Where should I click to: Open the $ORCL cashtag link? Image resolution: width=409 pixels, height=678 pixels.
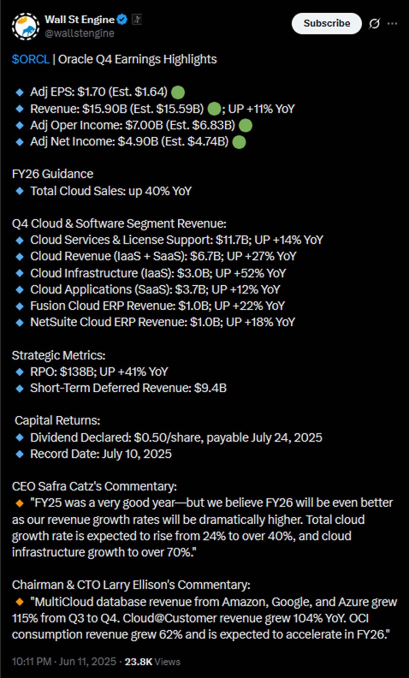(31, 59)
